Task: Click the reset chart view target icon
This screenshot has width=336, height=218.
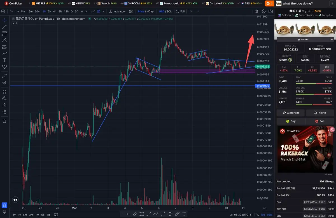Action: (265, 208)
